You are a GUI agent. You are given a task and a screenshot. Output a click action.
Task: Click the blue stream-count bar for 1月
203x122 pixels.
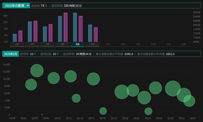15,38
